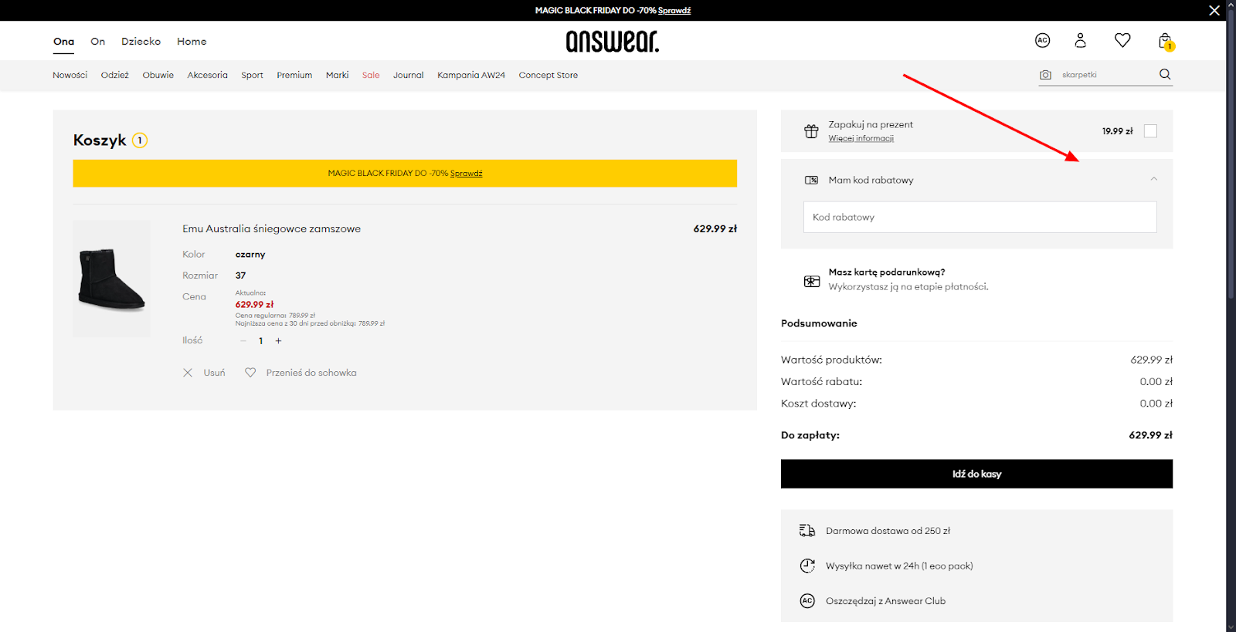Open the Emu Australia śniegowce zamszowe title

[271, 228]
